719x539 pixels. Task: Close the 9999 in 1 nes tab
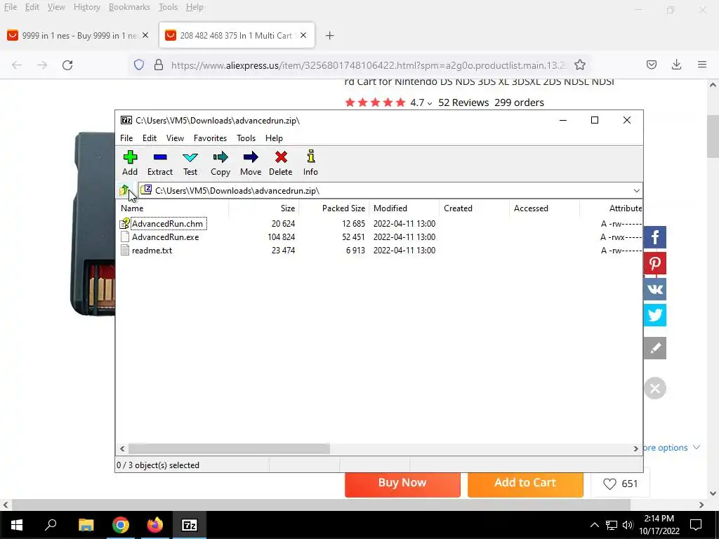click(x=145, y=35)
